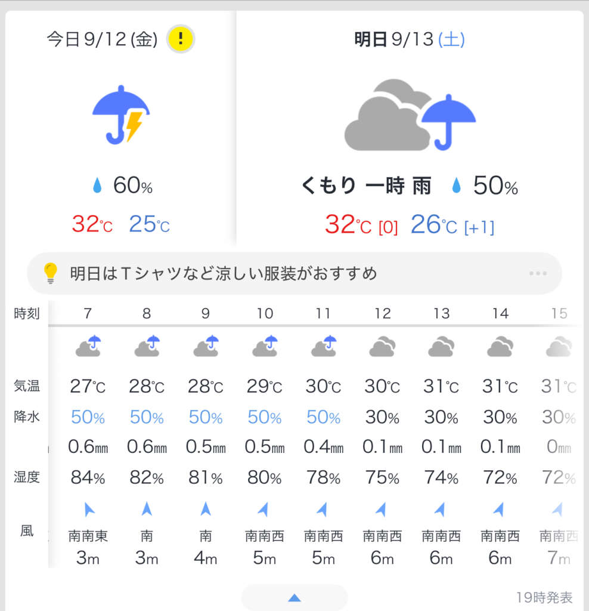
Task: Click the 10 o'clock south-southwest wind arrow
Action: click(x=264, y=510)
